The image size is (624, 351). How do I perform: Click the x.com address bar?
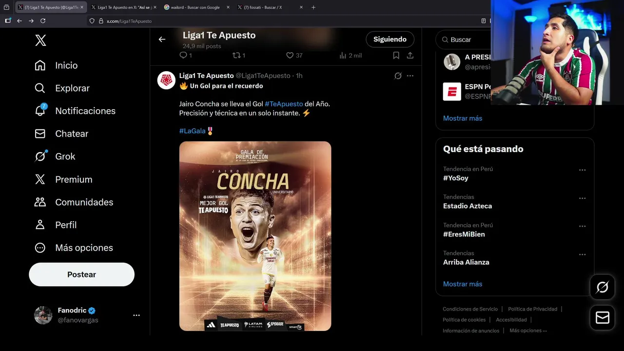point(288,21)
